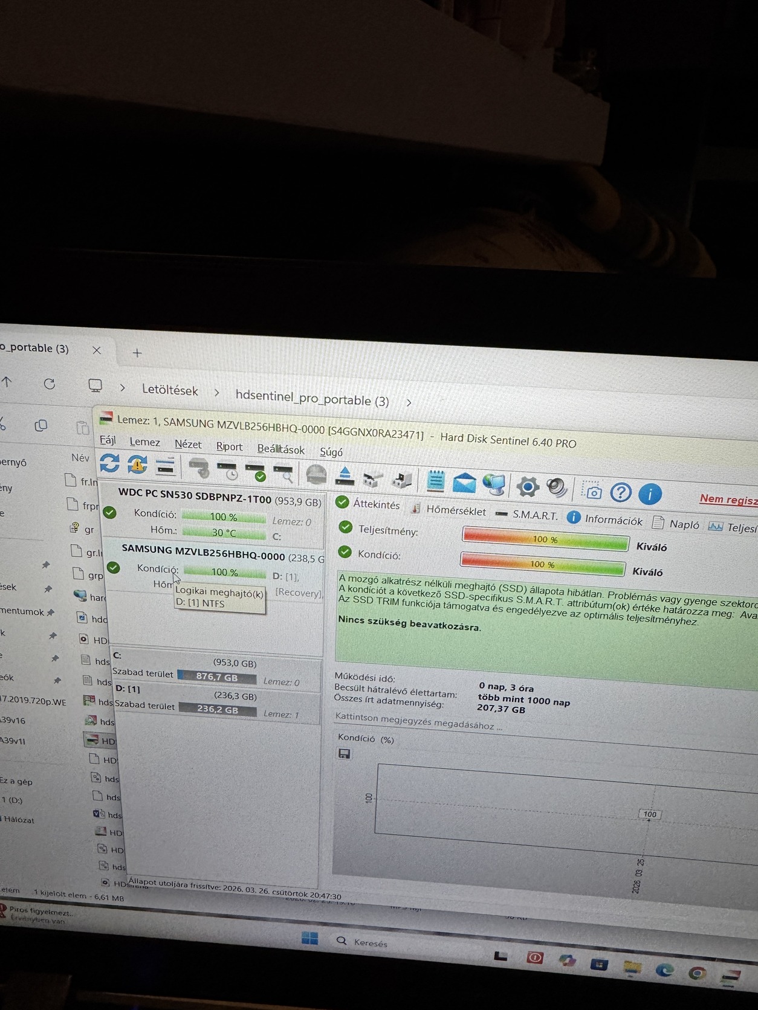Switch to the Napló tab
758x1010 pixels.
676,524
